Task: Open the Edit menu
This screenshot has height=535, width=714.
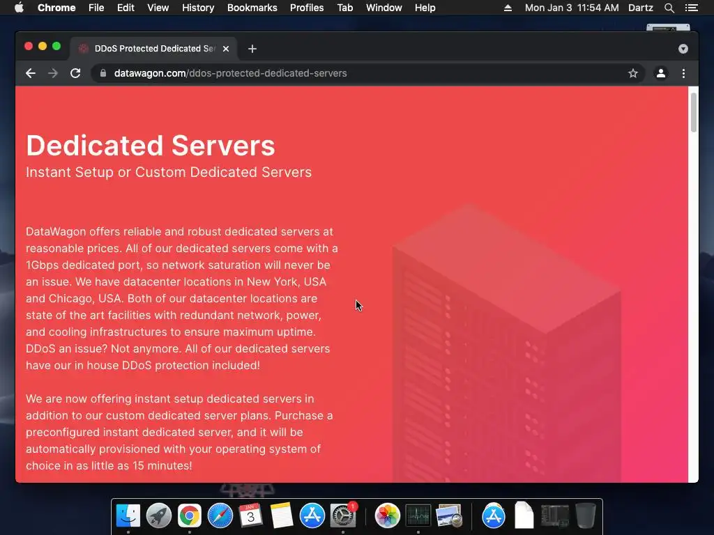Action: [x=126, y=8]
